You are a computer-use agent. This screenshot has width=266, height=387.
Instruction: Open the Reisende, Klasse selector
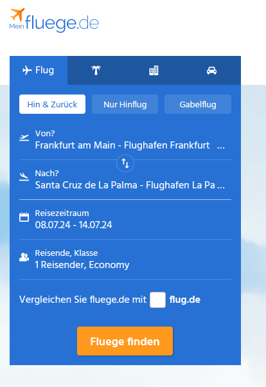coord(125,260)
